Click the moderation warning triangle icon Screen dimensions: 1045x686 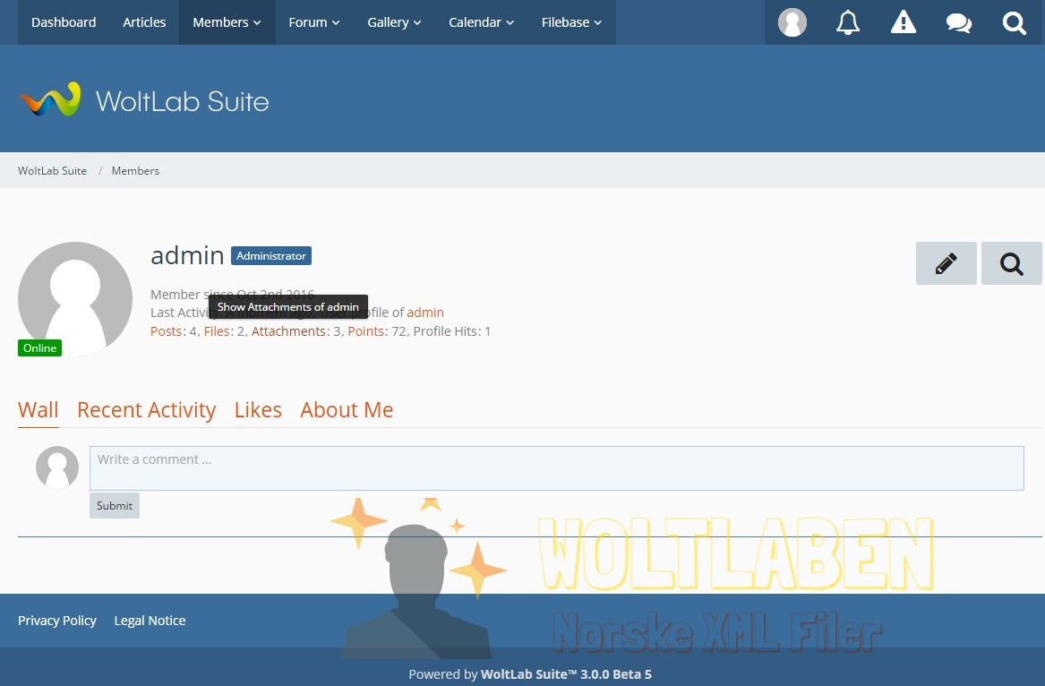point(903,22)
